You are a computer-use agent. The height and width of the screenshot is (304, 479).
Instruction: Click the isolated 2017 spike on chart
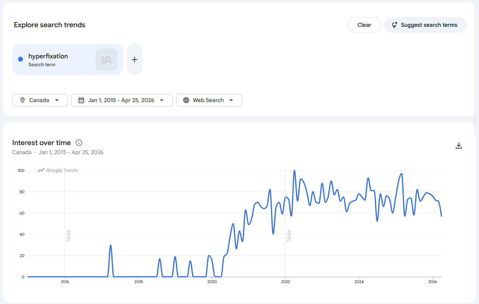click(110, 246)
